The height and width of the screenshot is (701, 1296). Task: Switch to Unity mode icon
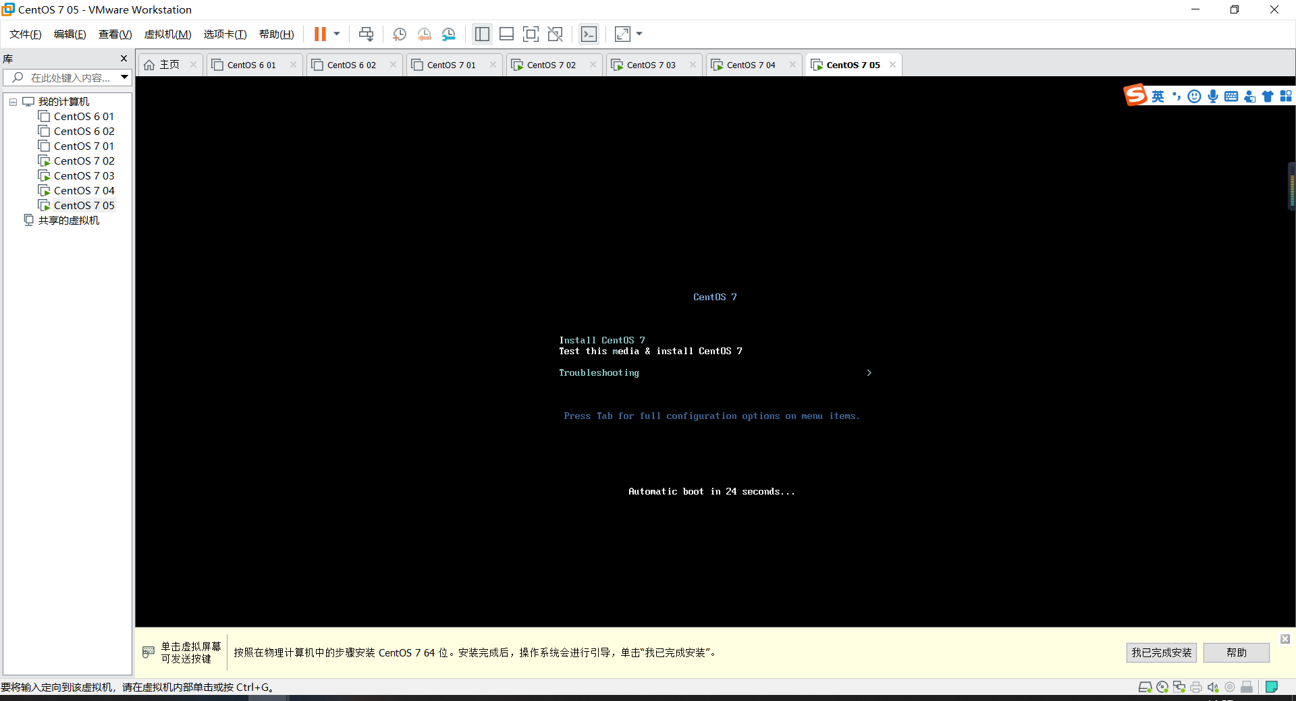(556, 34)
